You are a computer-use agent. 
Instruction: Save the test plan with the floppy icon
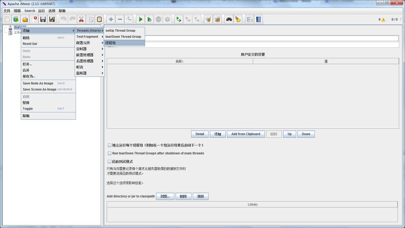pos(43,19)
